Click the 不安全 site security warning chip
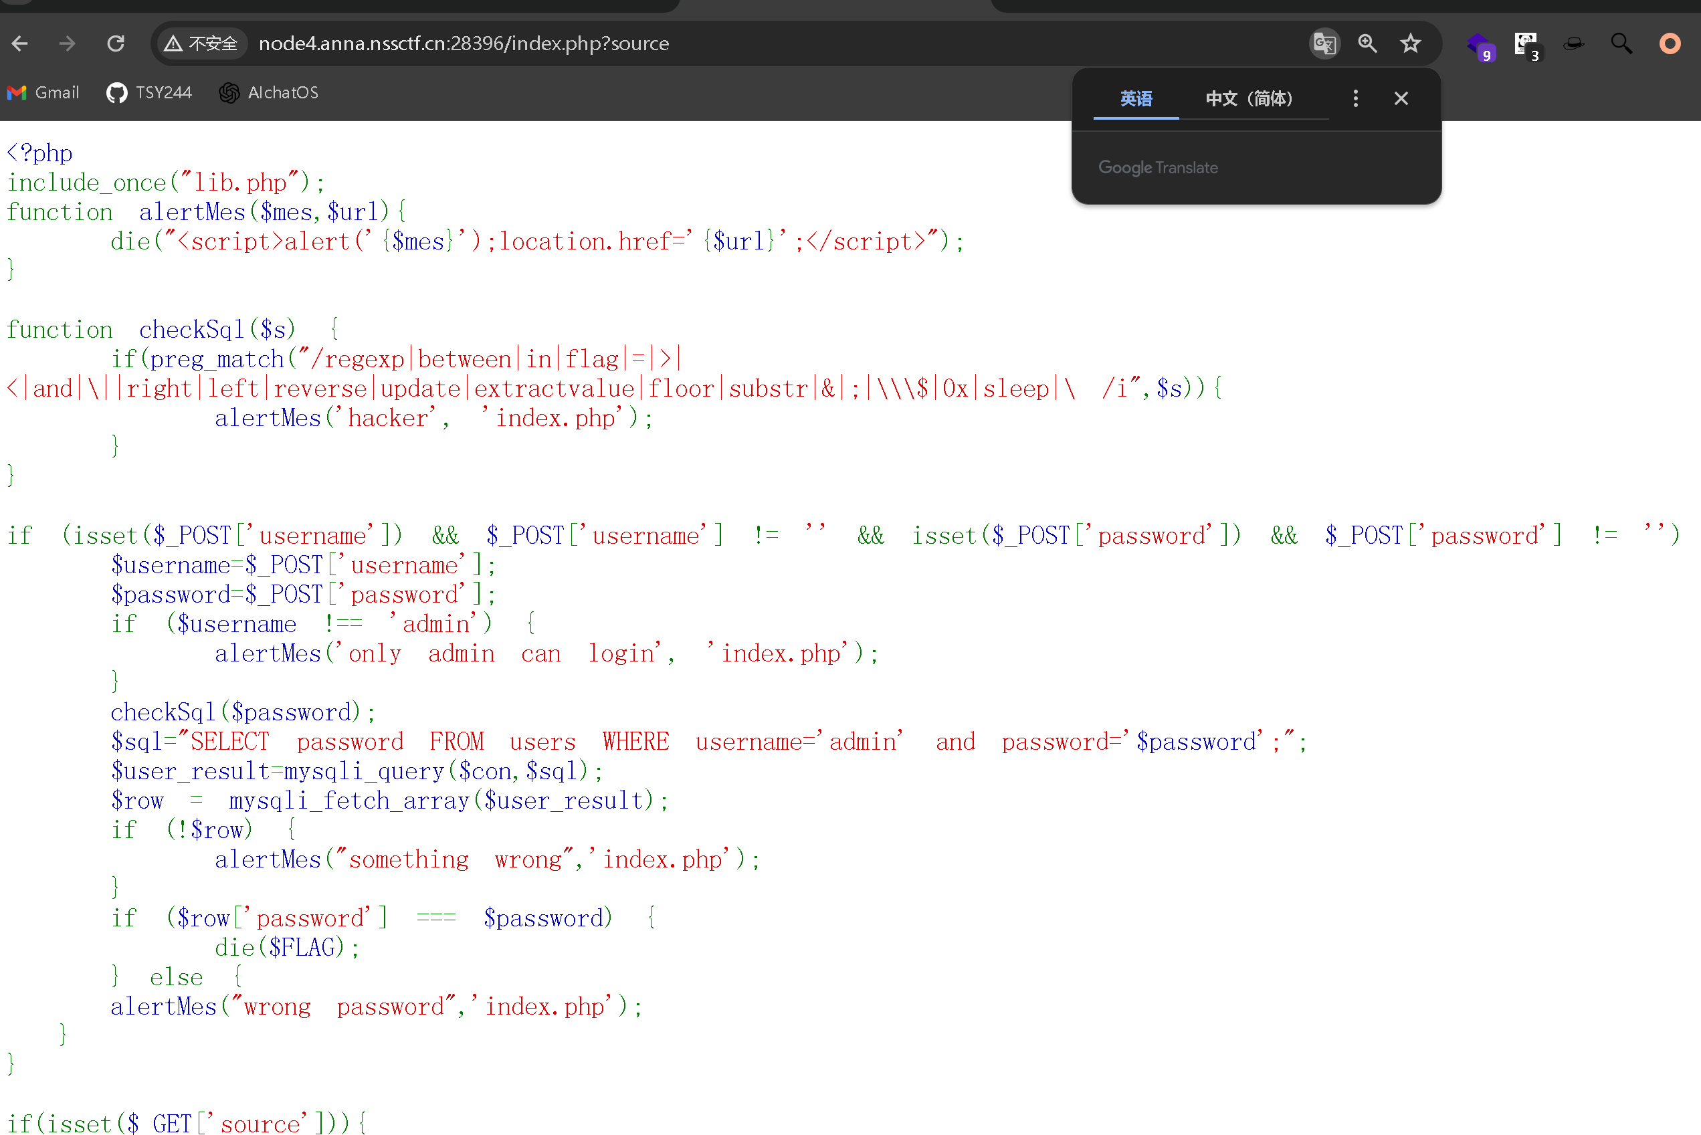 pyautogui.click(x=201, y=43)
